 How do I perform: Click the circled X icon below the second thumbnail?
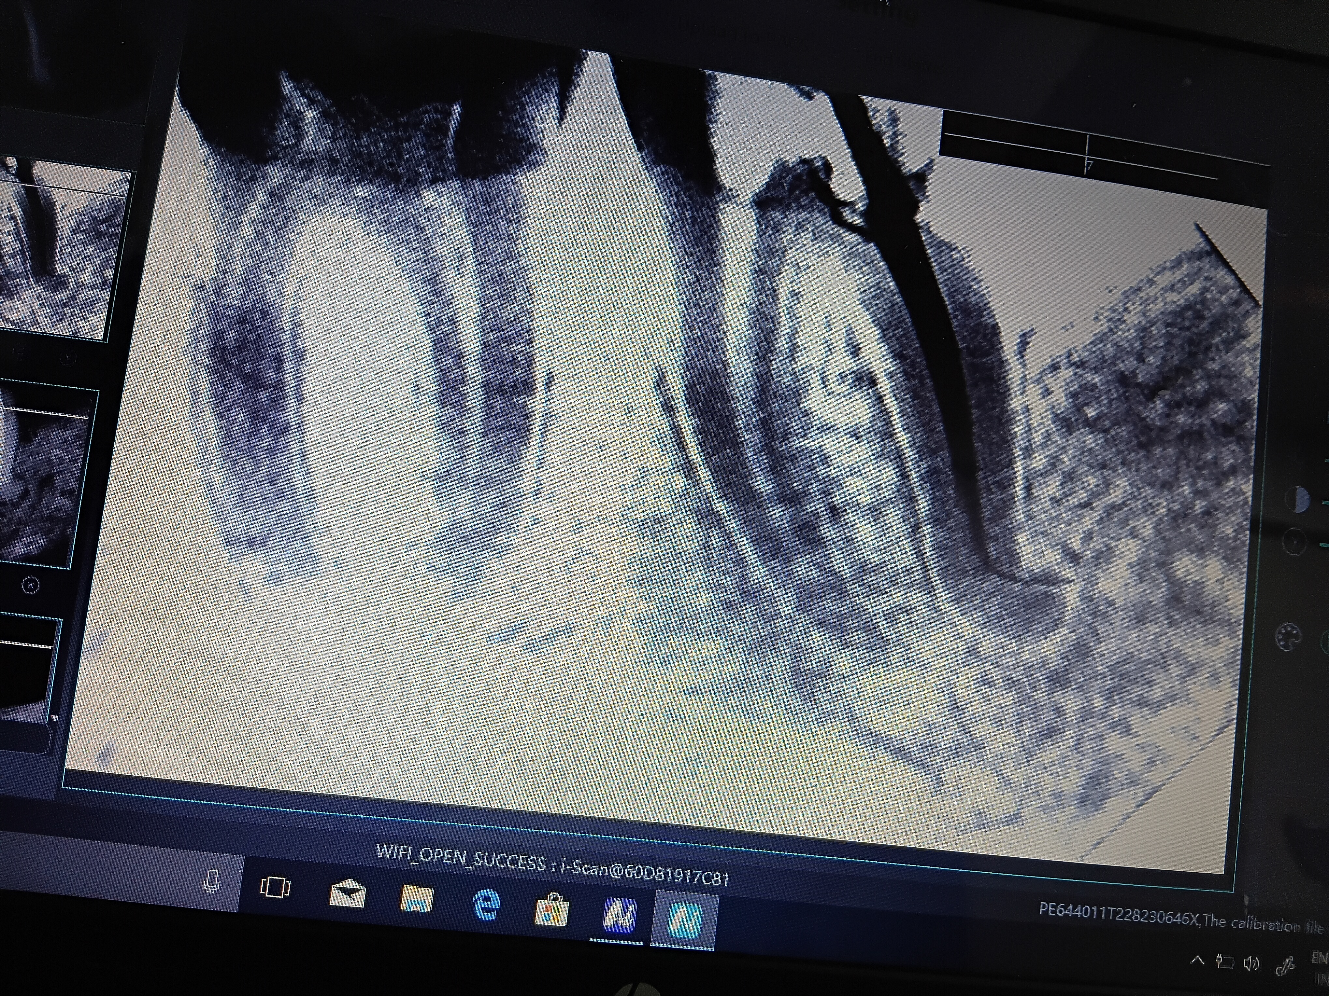30,585
